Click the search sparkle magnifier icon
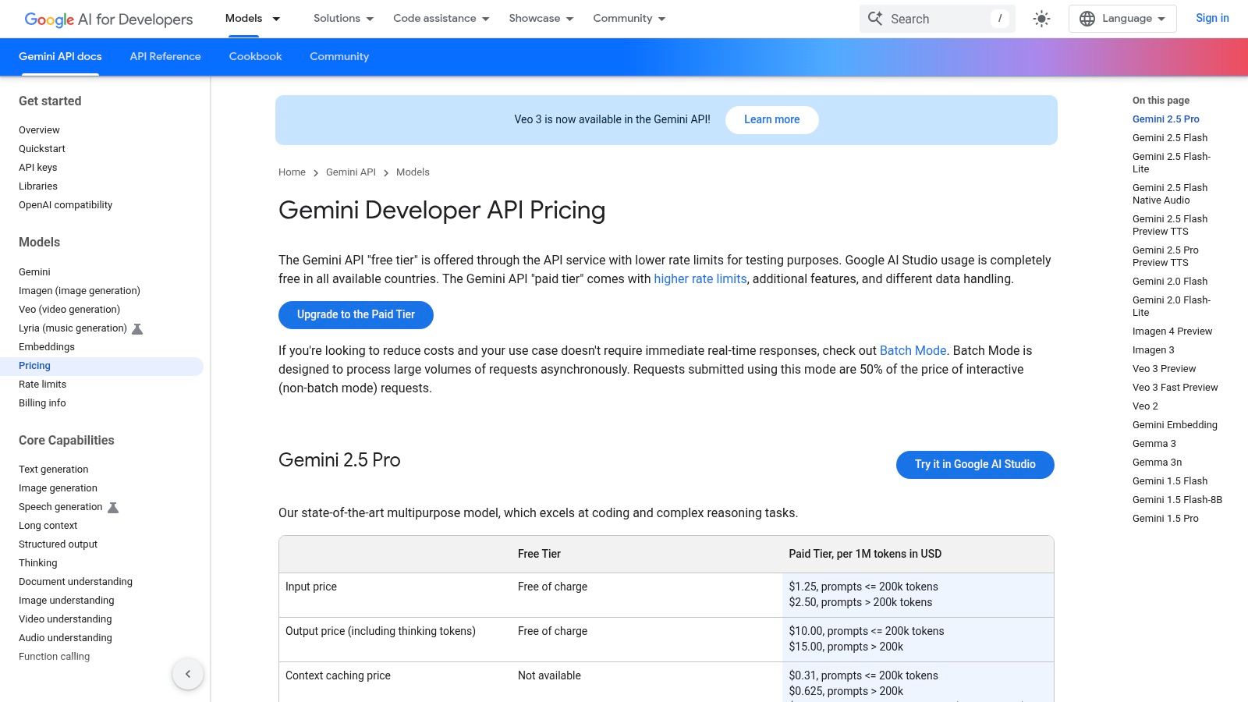The image size is (1248, 702). click(x=875, y=19)
